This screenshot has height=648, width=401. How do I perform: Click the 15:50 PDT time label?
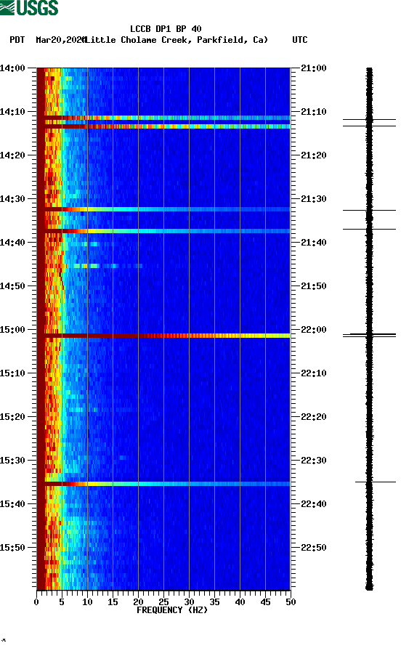point(12,548)
